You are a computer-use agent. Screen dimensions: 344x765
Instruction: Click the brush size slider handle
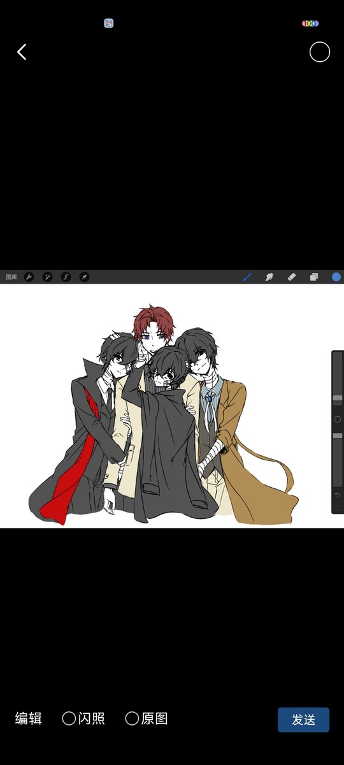click(338, 398)
